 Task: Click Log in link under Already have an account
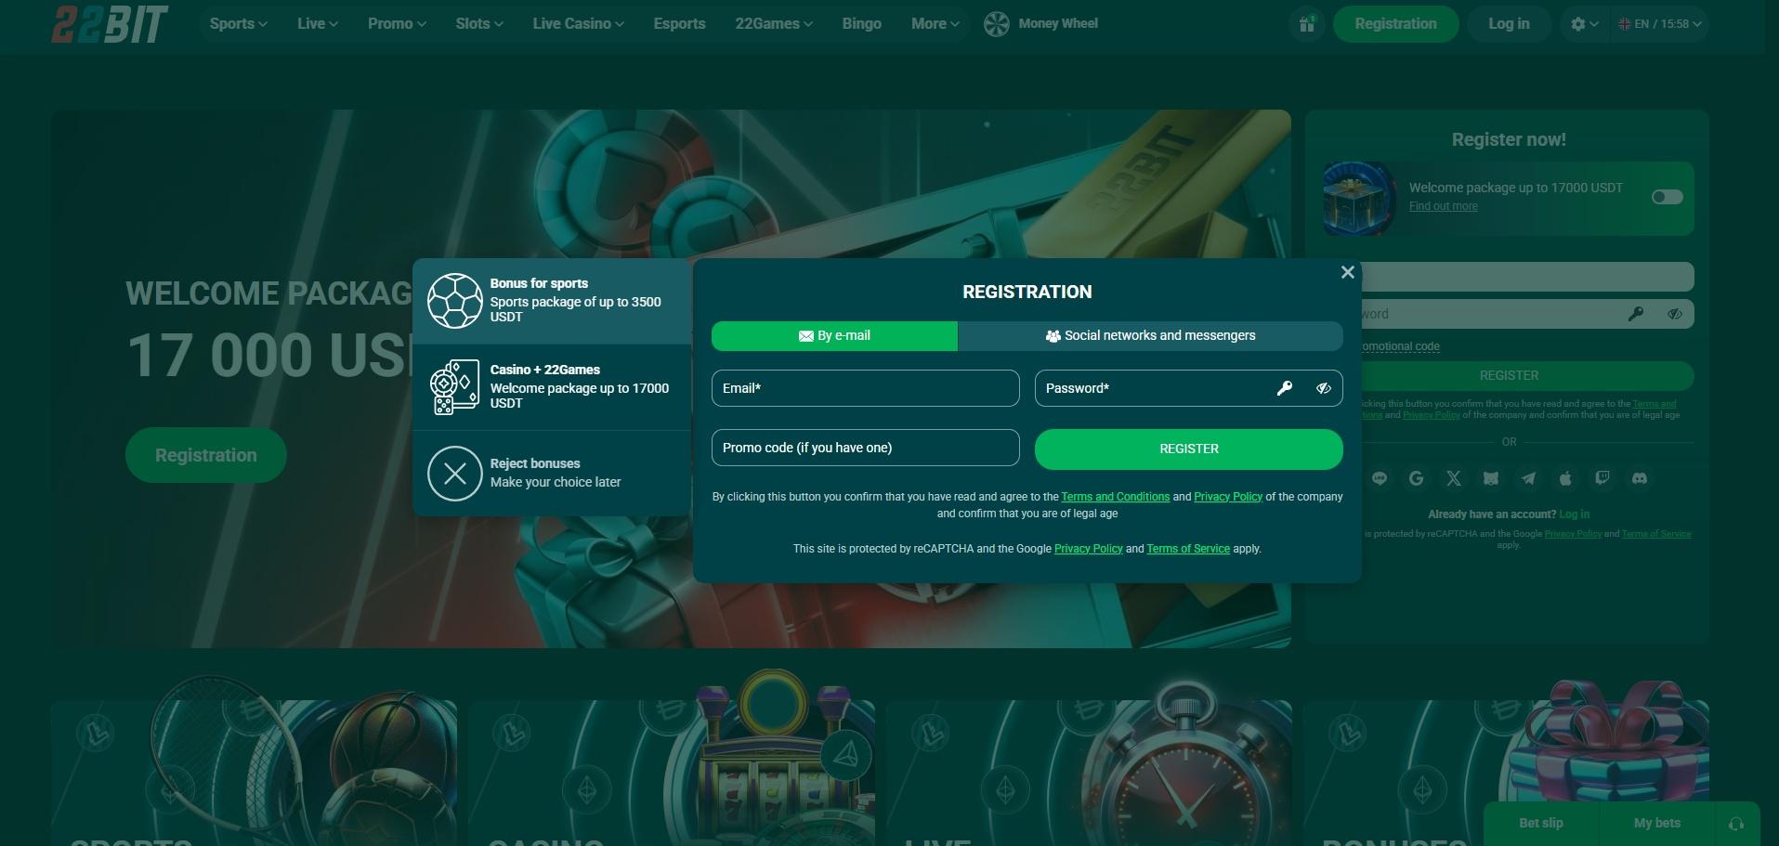[x=1574, y=514]
